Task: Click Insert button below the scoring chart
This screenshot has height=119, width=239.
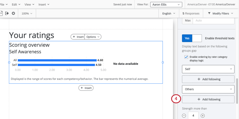Action: [86, 88]
